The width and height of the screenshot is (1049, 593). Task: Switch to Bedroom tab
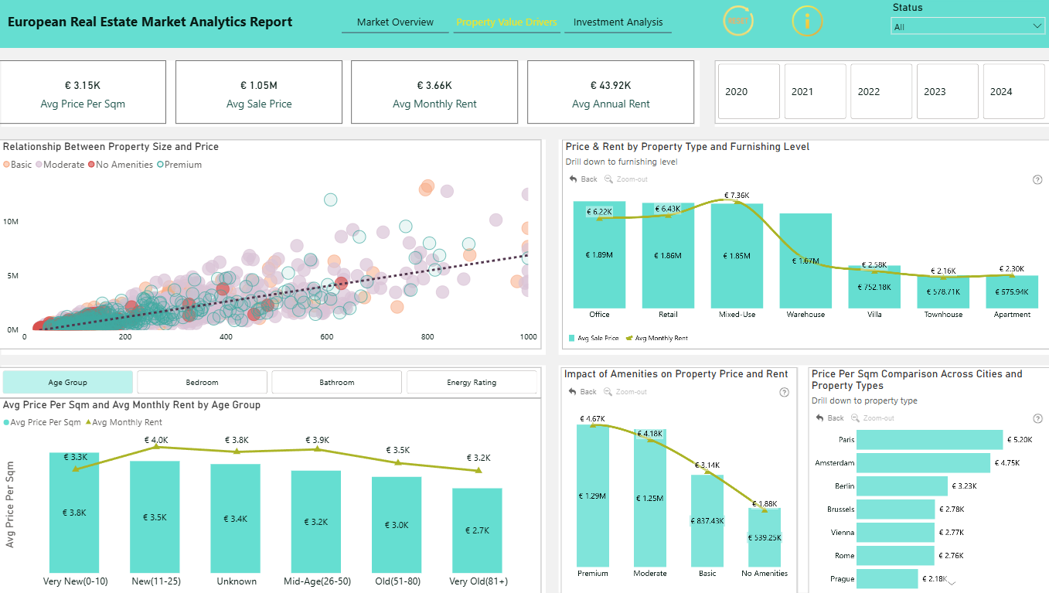click(x=203, y=383)
